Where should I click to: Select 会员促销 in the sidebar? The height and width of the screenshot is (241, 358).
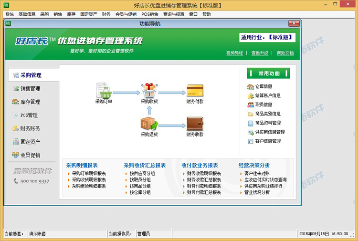26,155
